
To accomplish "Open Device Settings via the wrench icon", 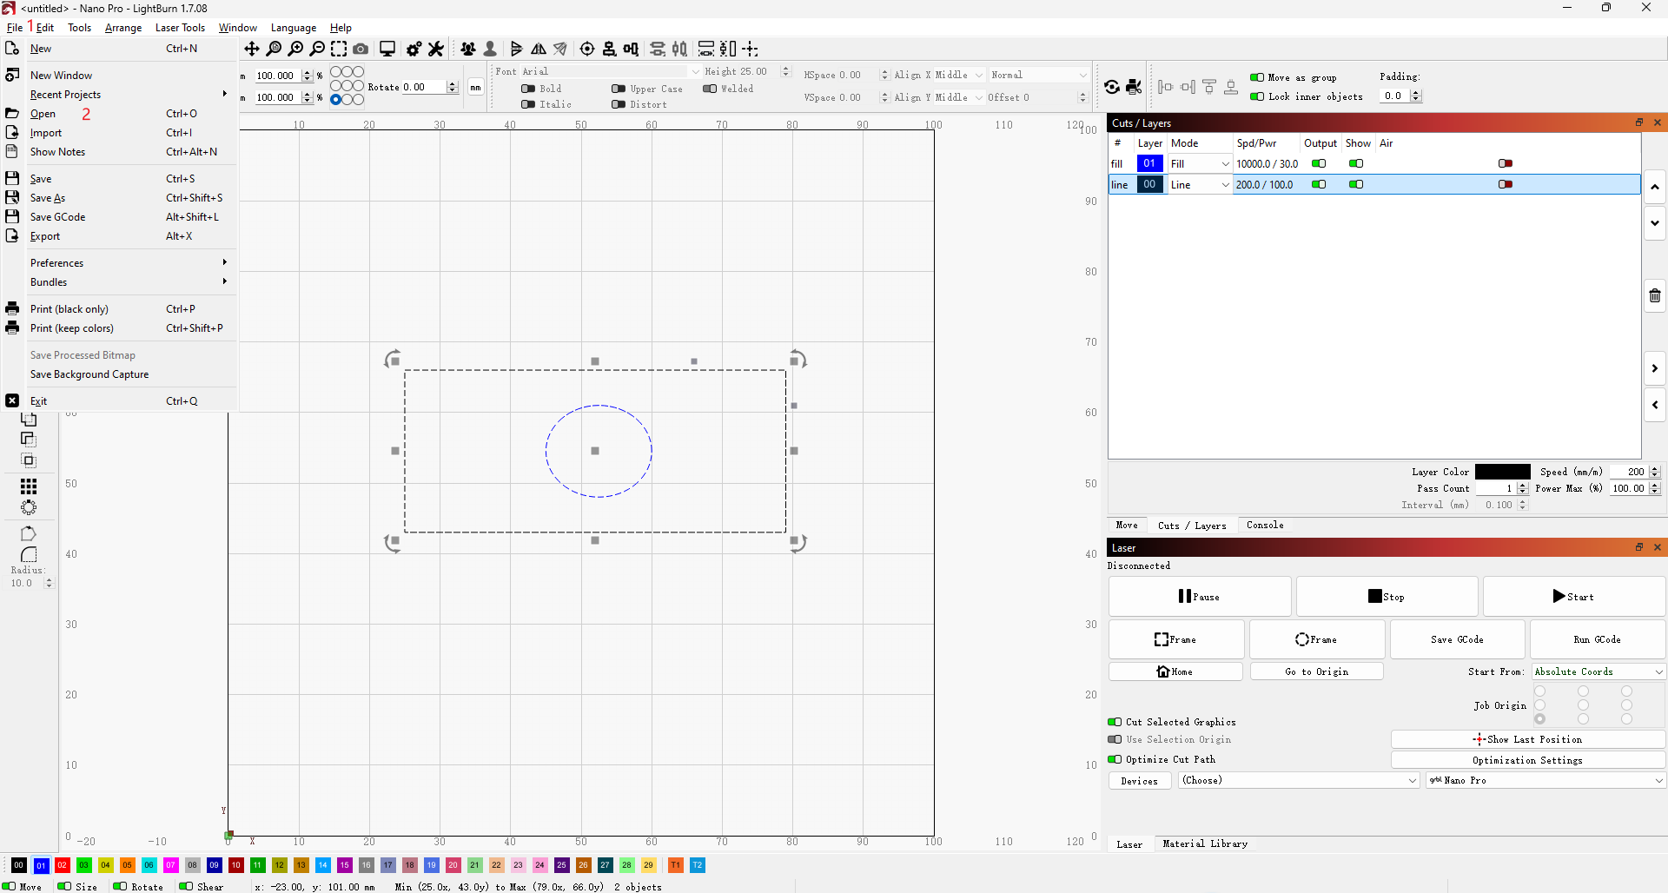I will 436,49.
